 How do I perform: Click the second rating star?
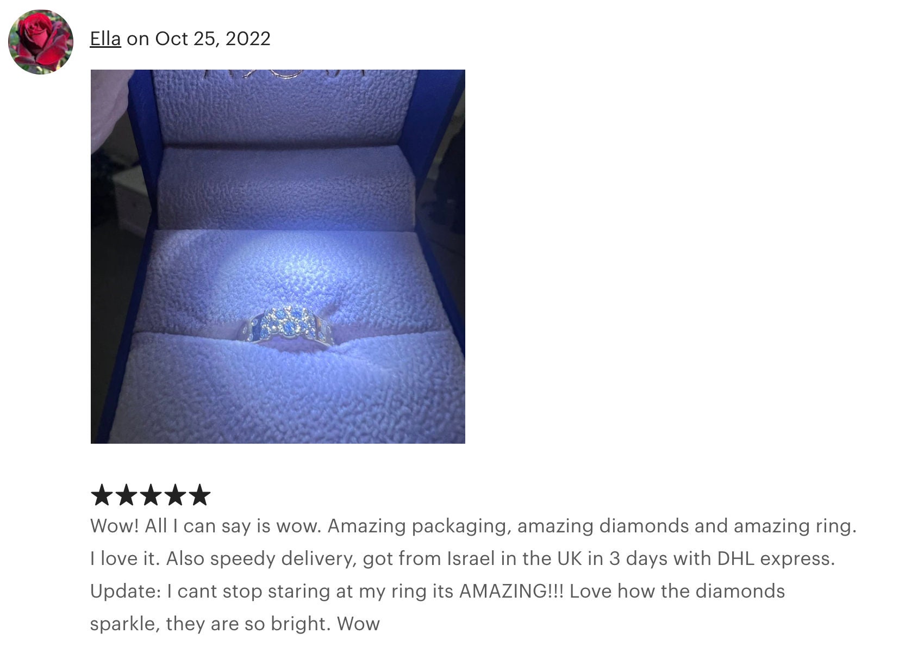pos(126,495)
